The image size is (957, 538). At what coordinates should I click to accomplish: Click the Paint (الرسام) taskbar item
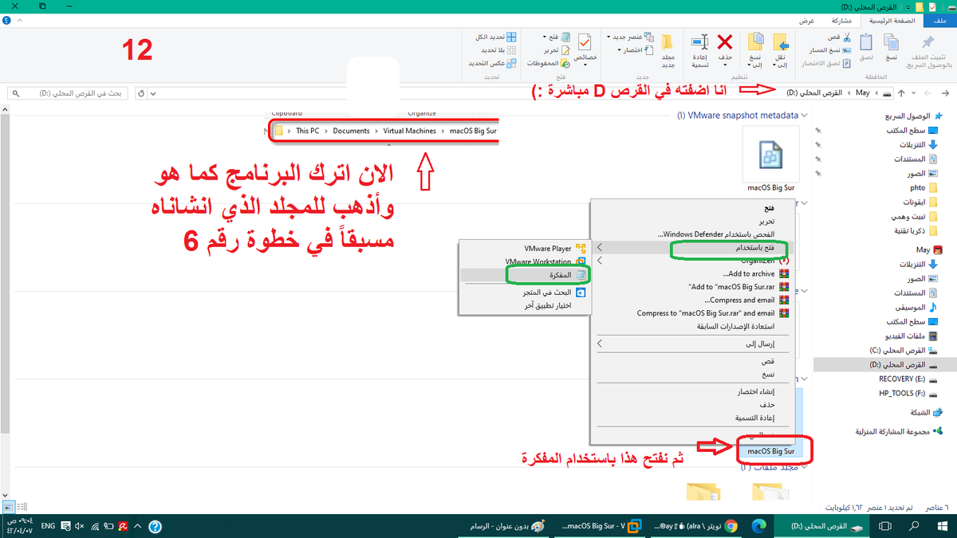503,526
